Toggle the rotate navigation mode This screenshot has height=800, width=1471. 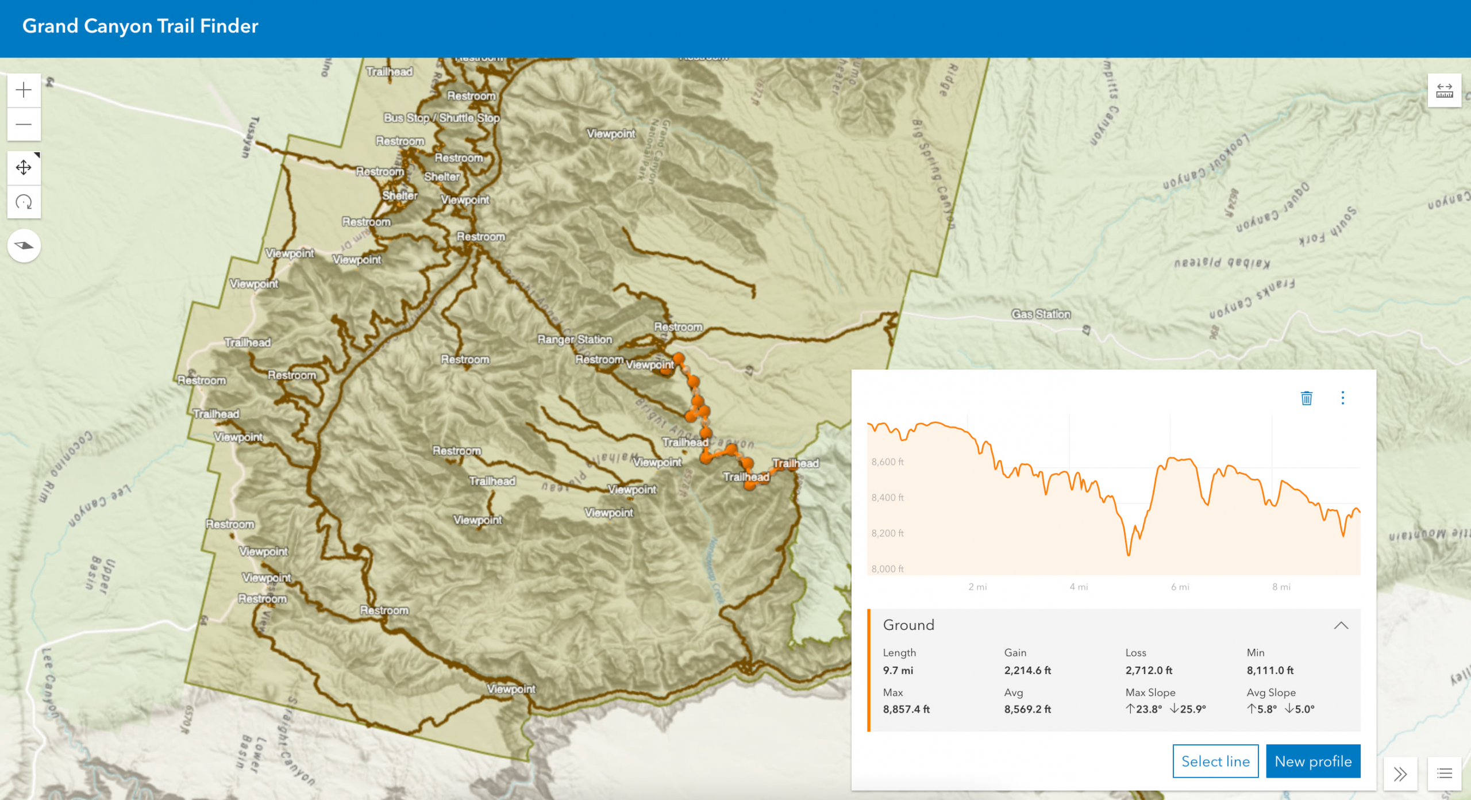point(24,202)
